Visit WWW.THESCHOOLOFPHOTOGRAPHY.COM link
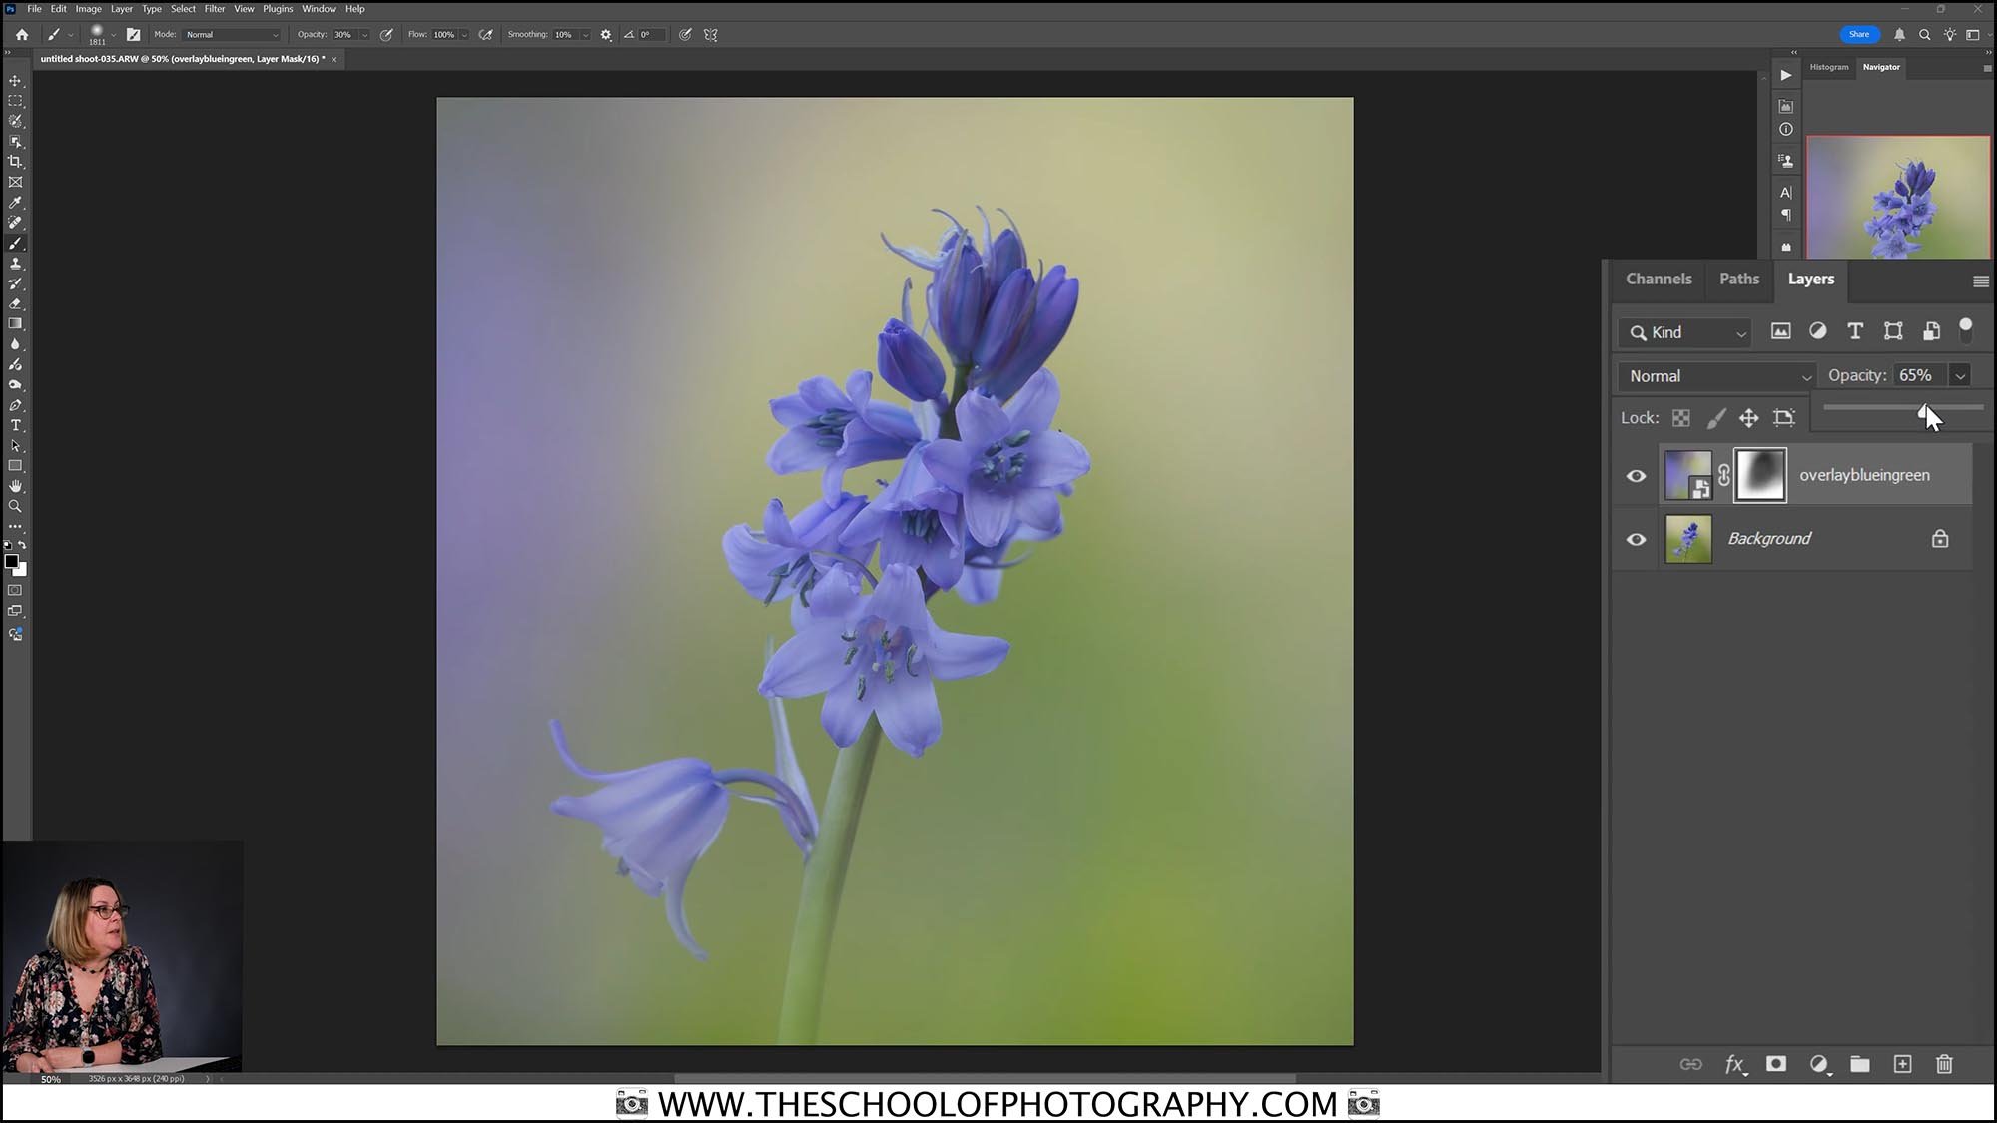 [x=997, y=1104]
